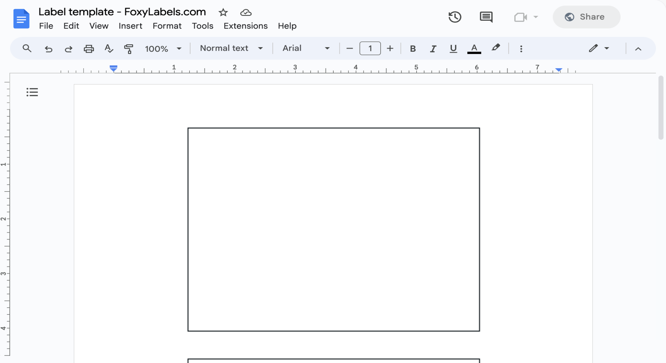666x363 pixels.
Task: Star the document
Action: [x=223, y=13]
